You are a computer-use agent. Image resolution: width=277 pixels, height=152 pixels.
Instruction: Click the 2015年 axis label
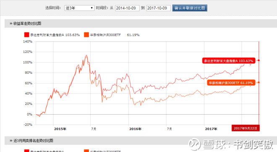60,129
